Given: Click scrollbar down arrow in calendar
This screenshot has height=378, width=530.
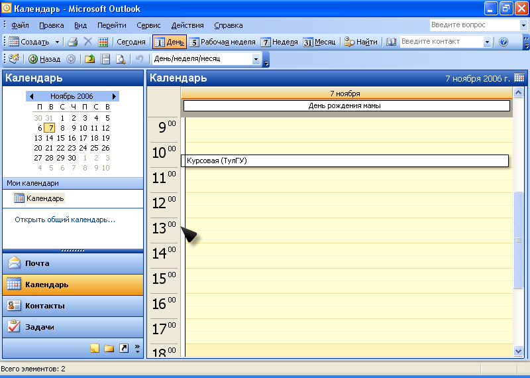Looking at the screenshot, I should (518, 351).
